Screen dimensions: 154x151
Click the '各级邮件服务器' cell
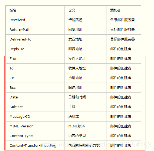[x=124, y=20]
